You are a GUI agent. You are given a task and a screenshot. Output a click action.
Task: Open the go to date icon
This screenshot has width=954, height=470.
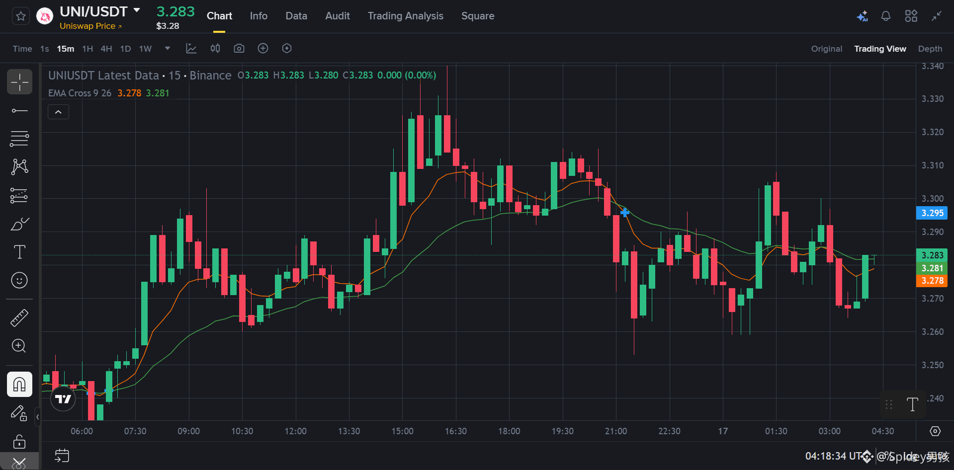[62, 456]
